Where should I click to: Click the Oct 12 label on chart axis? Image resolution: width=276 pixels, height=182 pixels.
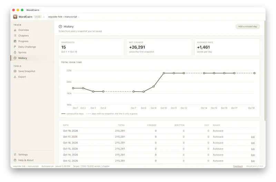184,108
